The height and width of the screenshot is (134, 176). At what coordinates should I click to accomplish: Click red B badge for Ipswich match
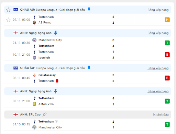coord(167,55)
